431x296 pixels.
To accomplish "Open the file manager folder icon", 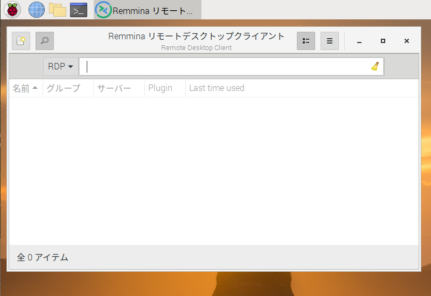I will click(58, 10).
